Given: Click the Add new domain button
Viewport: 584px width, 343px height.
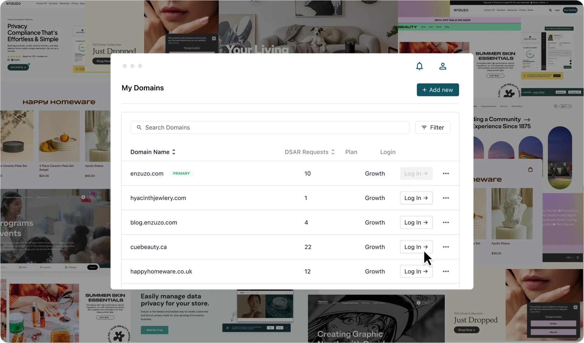Looking at the screenshot, I should coord(438,90).
